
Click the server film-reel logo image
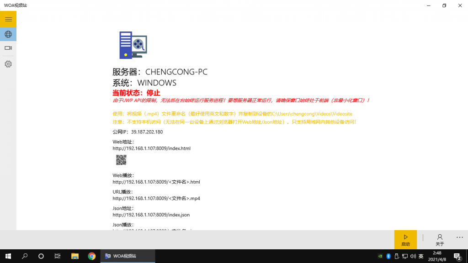(x=133, y=45)
